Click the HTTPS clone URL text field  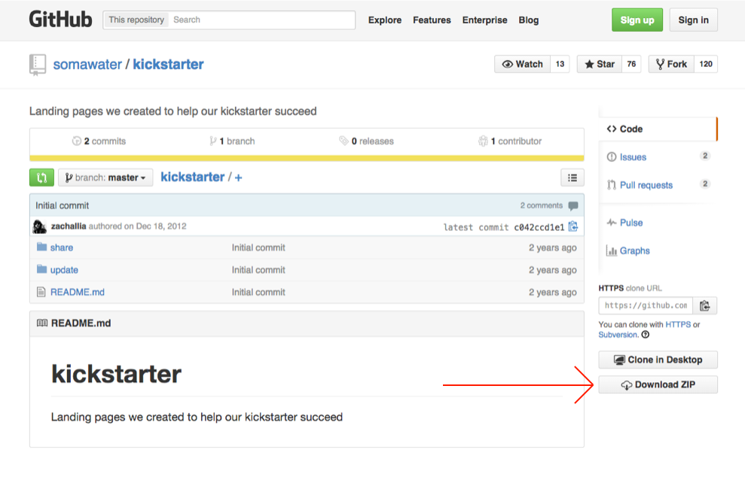point(646,305)
